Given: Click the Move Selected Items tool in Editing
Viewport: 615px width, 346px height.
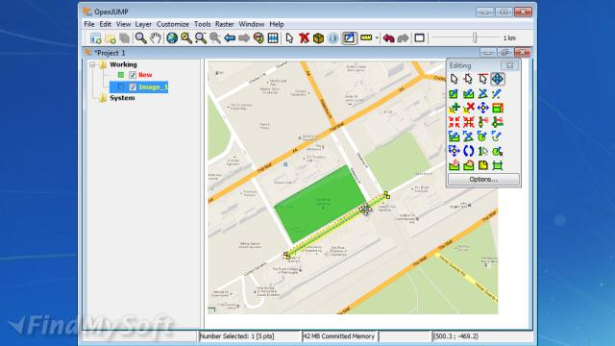Looking at the screenshot, I should tap(498, 79).
